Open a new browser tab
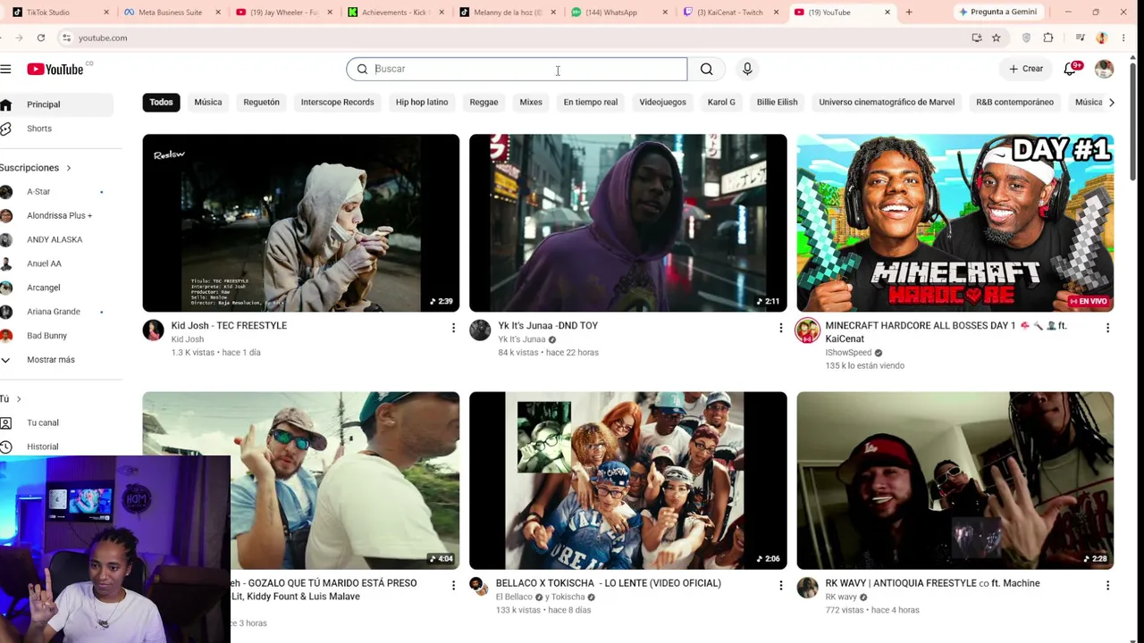Image resolution: width=1144 pixels, height=643 pixels. [x=909, y=13]
